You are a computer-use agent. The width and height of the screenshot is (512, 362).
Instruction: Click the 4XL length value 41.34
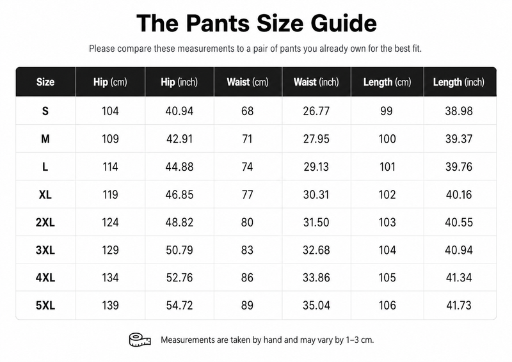click(459, 278)
